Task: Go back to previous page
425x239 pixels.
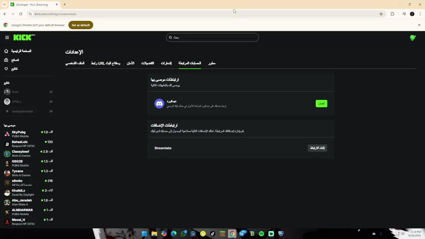Action: coord(5,14)
